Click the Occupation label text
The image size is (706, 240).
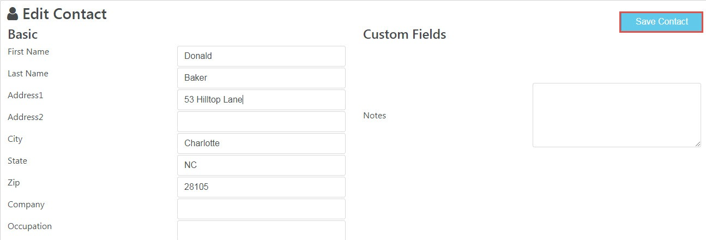point(30,226)
